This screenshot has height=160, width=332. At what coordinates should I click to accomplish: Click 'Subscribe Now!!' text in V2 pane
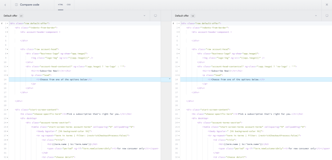point(221,71)
